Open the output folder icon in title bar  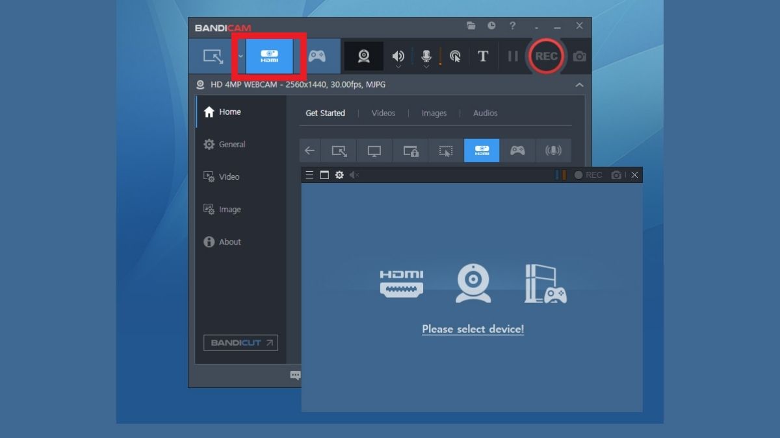pos(471,26)
